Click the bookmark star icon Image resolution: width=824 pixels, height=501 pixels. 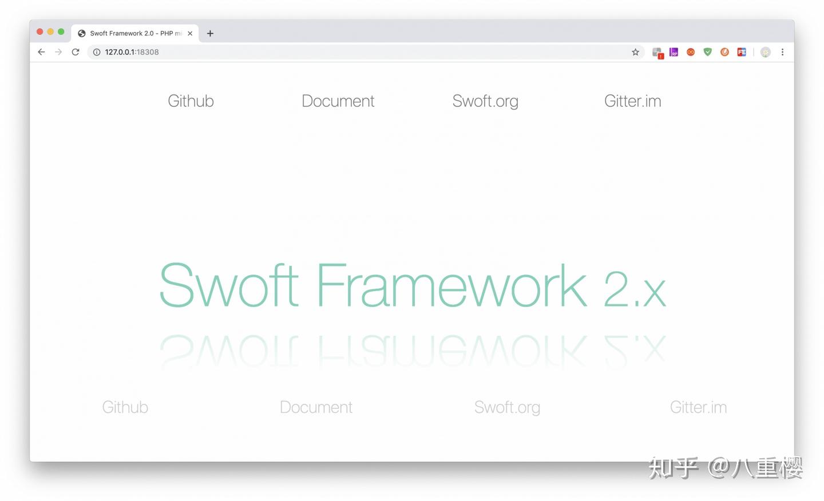635,52
